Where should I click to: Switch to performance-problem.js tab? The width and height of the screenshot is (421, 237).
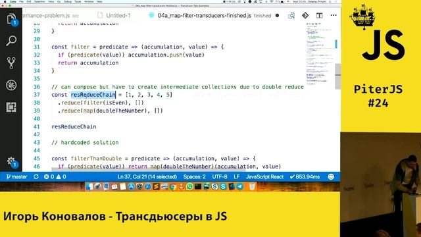(50, 16)
